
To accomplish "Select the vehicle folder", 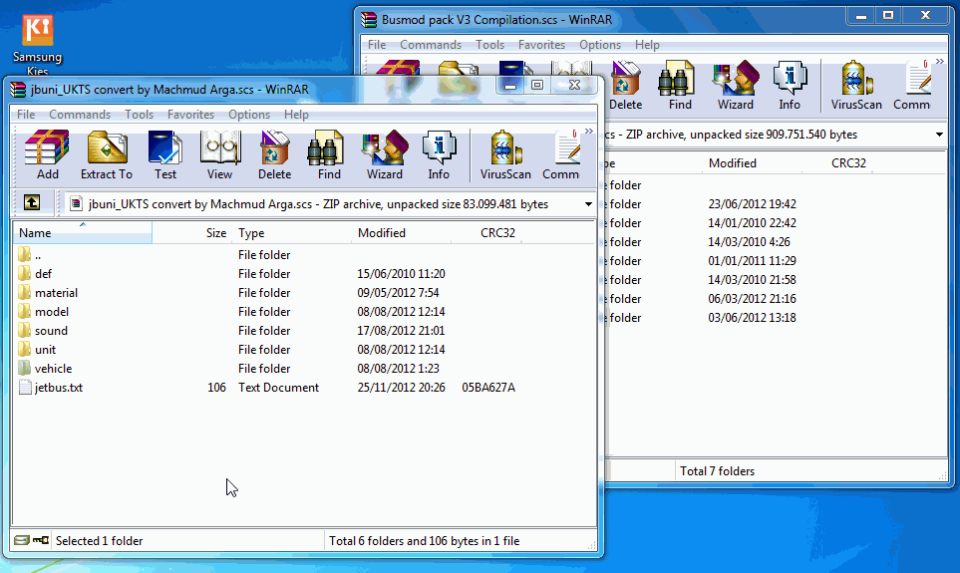I will [53, 369].
